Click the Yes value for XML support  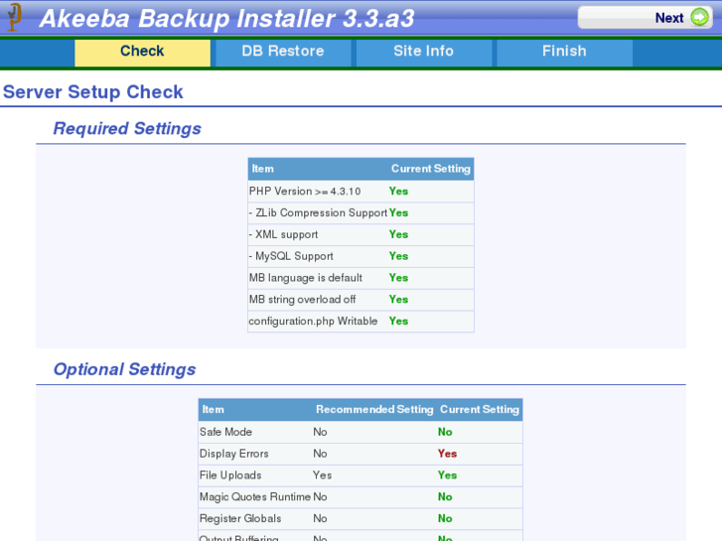click(x=399, y=234)
